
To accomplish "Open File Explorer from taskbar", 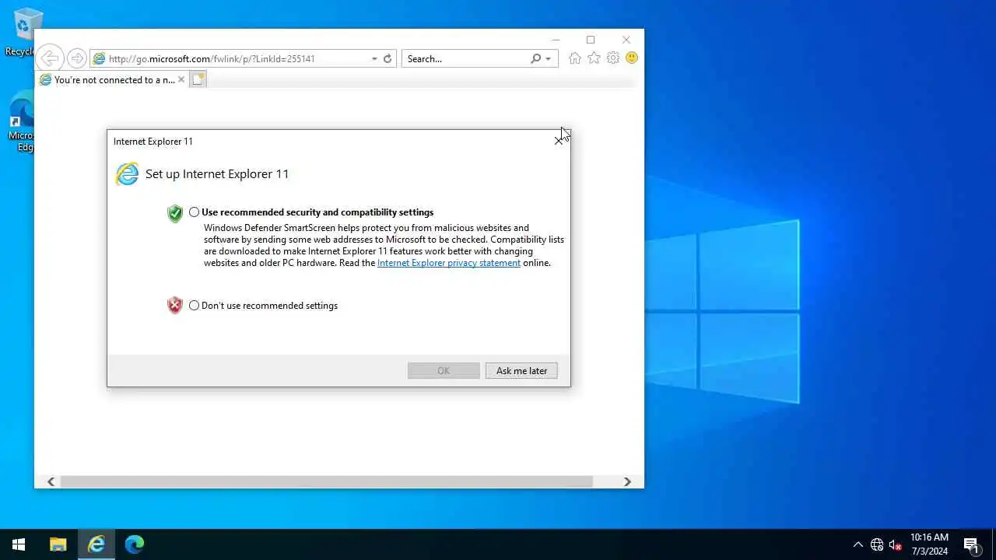I will tap(58, 544).
